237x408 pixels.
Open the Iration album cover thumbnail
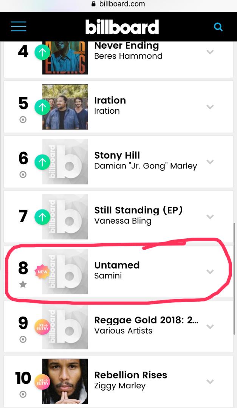pyautogui.click(x=65, y=107)
